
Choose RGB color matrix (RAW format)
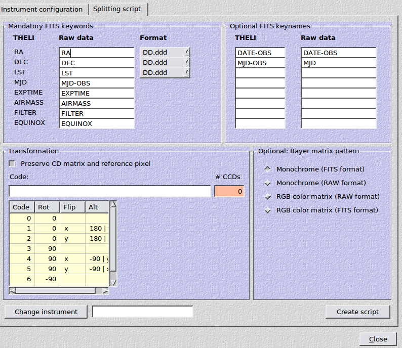click(268, 197)
